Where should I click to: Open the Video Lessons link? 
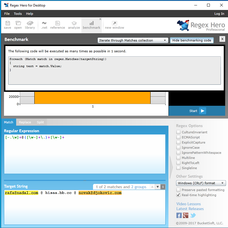188,204
